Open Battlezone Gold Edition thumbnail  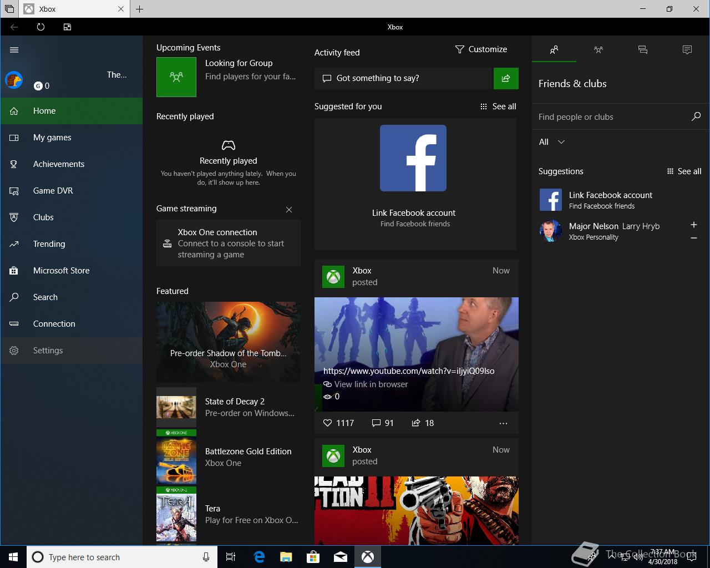pos(176,457)
